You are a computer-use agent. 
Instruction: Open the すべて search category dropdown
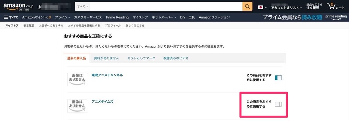point(82,6)
